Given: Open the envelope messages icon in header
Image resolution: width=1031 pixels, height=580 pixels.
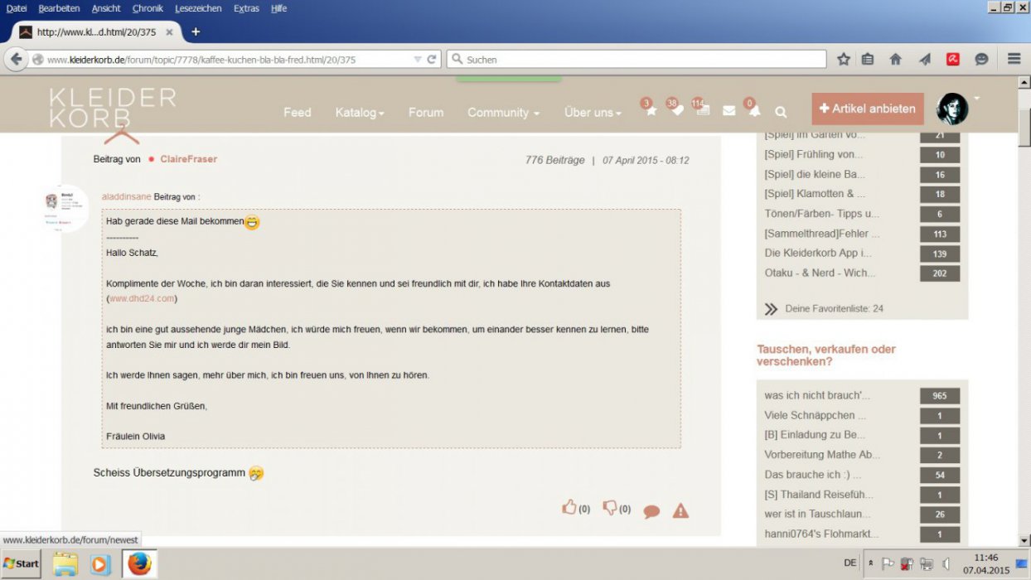Looking at the screenshot, I should tap(728, 111).
